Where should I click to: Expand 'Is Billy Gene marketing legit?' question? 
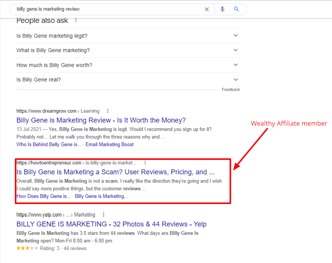point(128,36)
